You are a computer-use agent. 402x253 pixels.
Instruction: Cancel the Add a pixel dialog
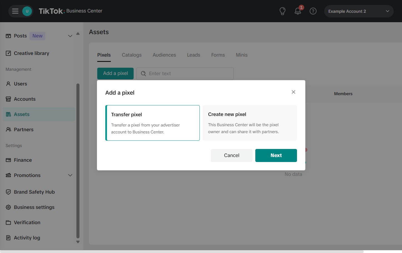click(x=231, y=155)
